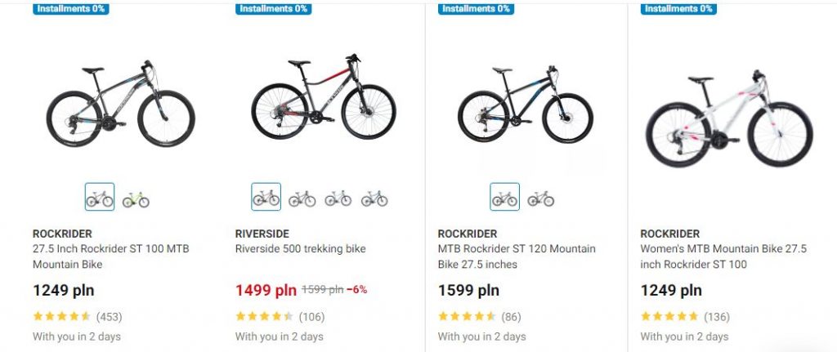
Task: Open the MTB Rockrider ST 120 bike photo
Action: click(525, 105)
